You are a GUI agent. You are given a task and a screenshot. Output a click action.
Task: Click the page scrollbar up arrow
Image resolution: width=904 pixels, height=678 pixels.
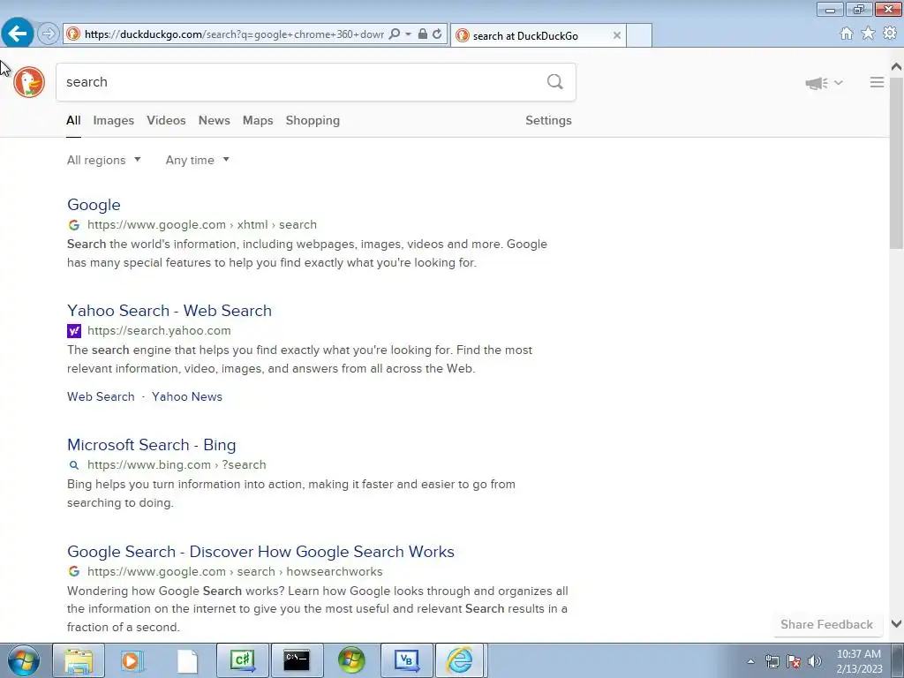click(897, 67)
